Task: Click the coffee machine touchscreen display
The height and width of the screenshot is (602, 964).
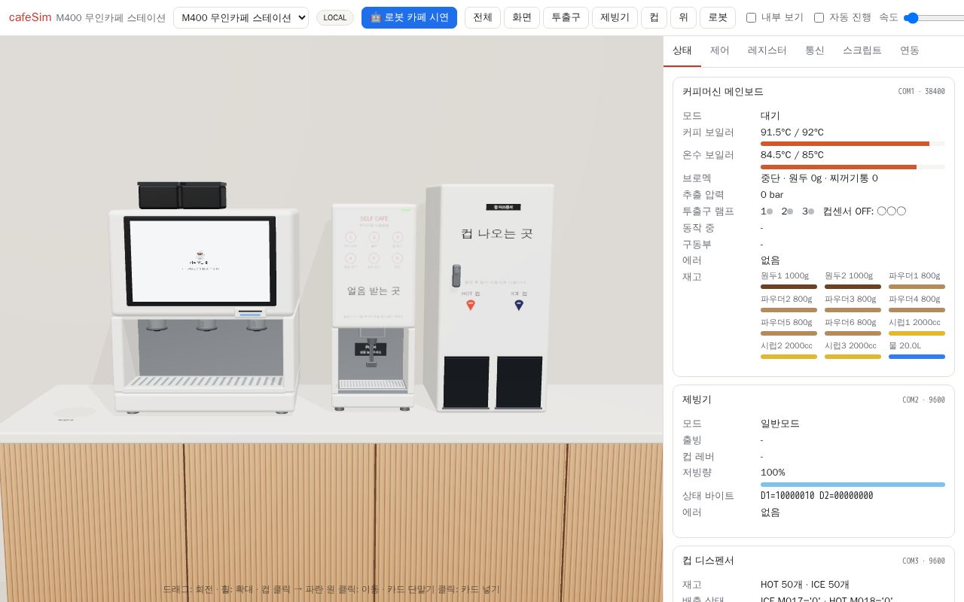Action: pos(201,260)
